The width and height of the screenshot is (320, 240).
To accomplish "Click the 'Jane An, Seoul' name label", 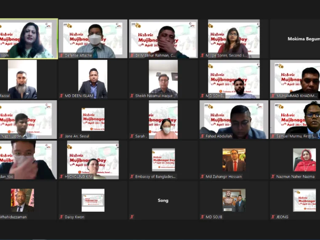I will [x=77, y=136].
